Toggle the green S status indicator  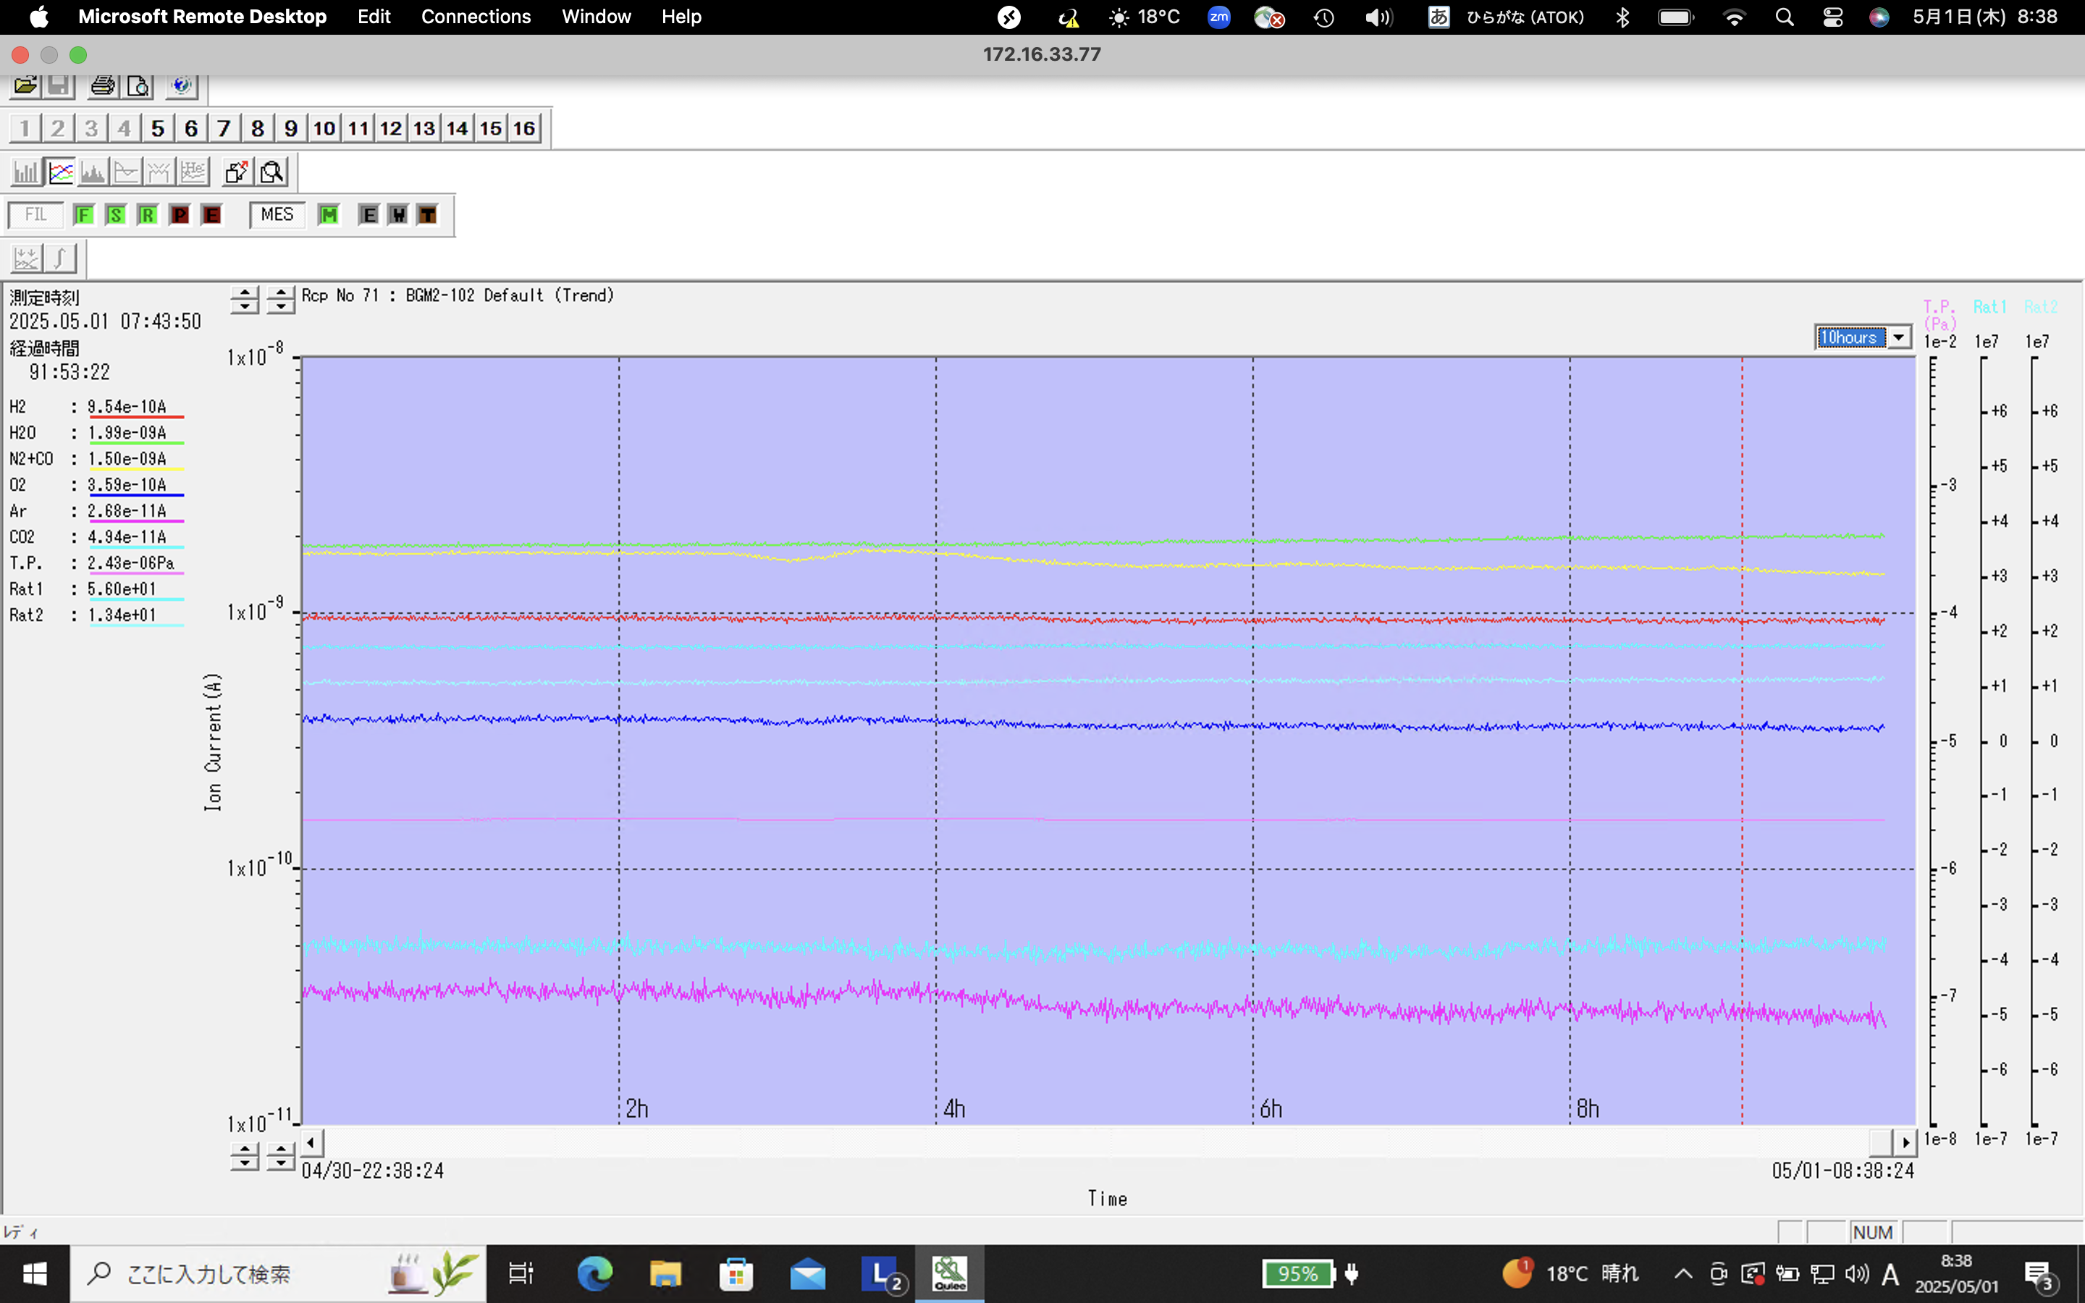click(x=115, y=214)
